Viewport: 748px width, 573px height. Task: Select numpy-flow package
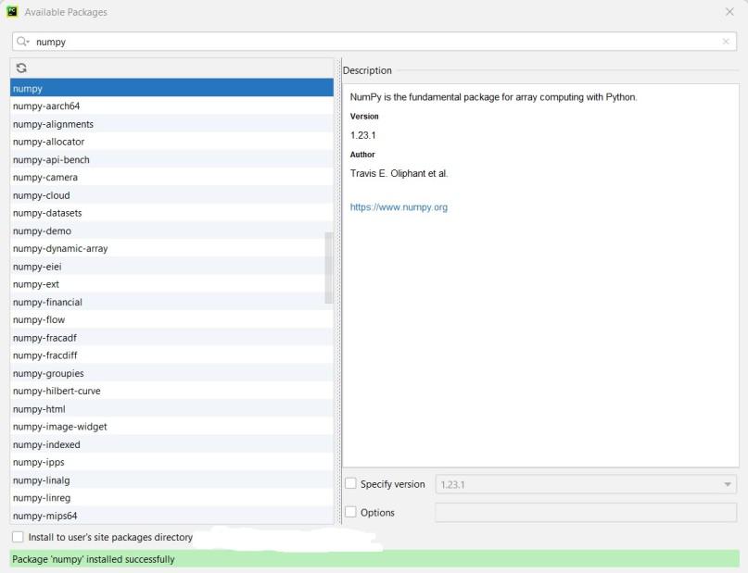171,319
